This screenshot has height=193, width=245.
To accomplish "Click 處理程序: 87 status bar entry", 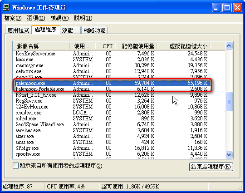I will click(18, 187).
